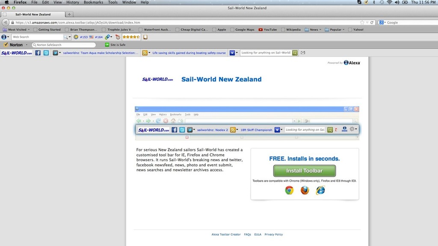Click the mail envelope icon in toolbar
The width and height of the screenshot is (438, 246).
click(x=303, y=53)
